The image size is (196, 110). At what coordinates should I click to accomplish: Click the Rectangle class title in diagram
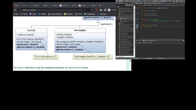(80, 30)
